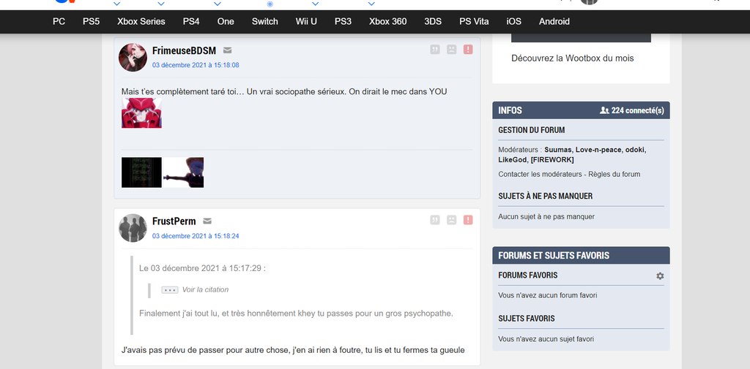Click the reply 'J'avais pas prévu de passer'

point(293,351)
